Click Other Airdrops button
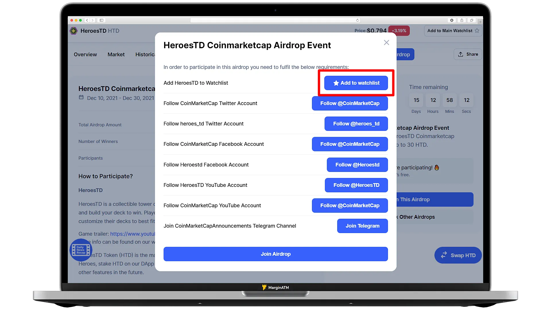 [435, 217]
